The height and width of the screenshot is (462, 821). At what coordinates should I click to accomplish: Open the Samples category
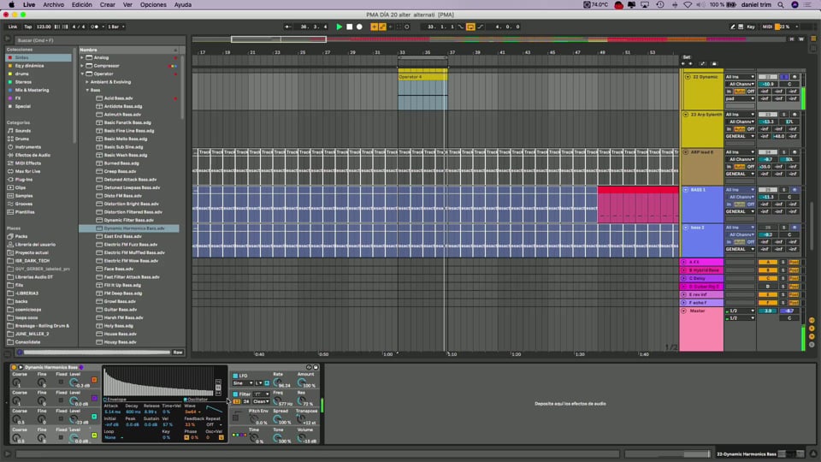click(x=24, y=196)
